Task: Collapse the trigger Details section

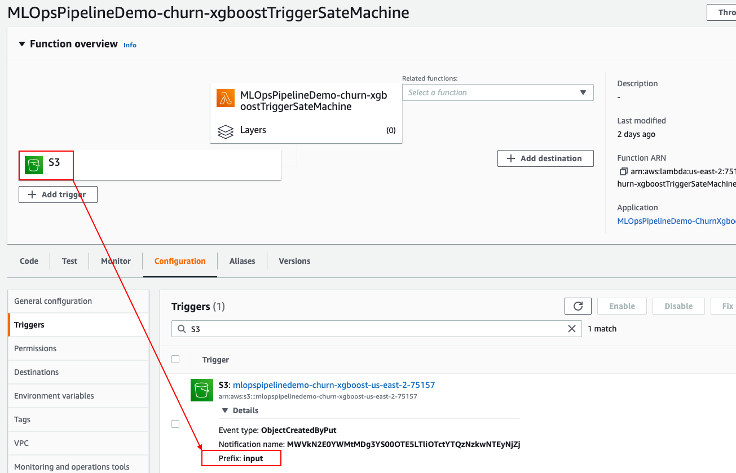Action: (226, 410)
